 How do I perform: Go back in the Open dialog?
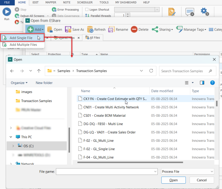12,71
